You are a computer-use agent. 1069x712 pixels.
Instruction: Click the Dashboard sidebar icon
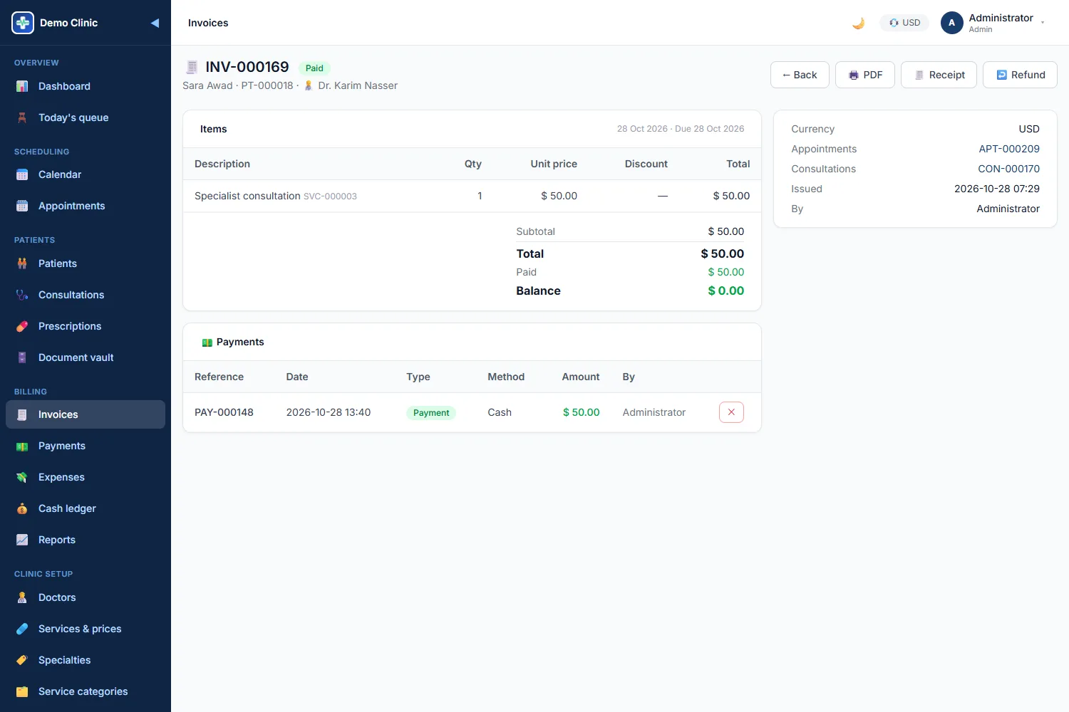pyautogui.click(x=22, y=86)
